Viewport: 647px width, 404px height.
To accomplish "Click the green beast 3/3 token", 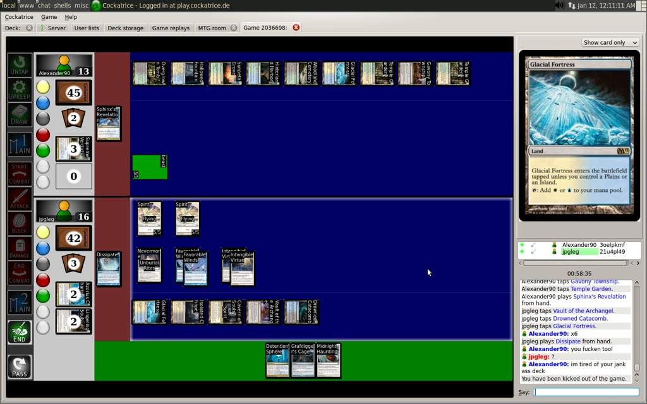I will pyautogui.click(x=150, y=167).
